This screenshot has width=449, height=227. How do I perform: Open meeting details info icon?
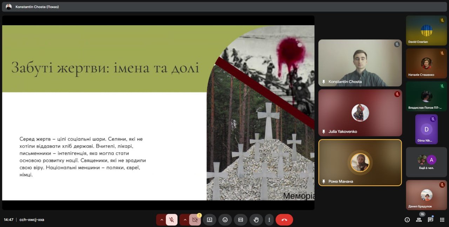coord(407,220)
